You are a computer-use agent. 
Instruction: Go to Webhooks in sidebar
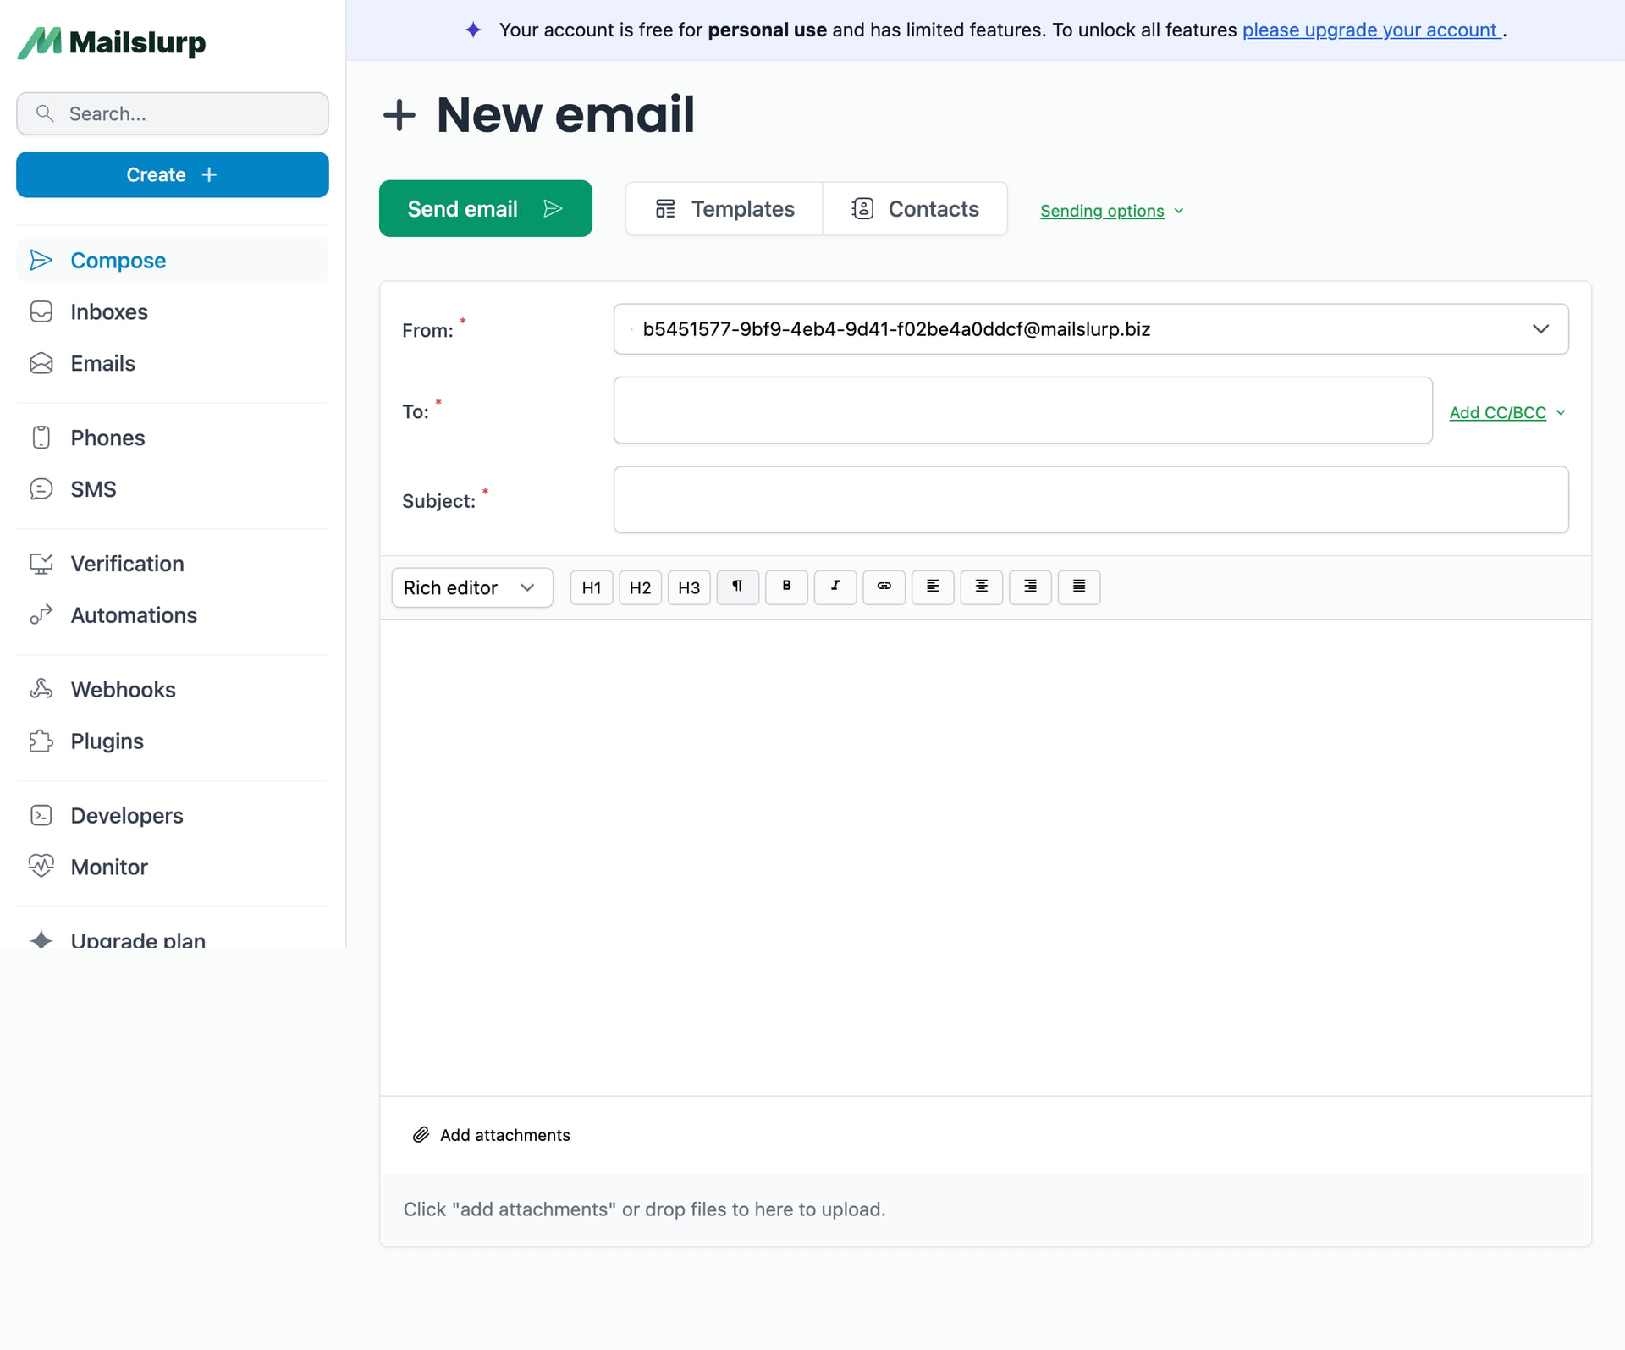(123, 690)
